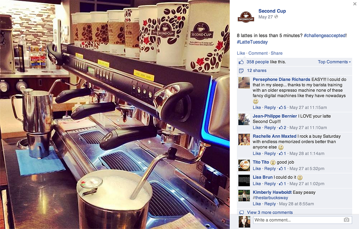The width and height of the screenshot is (359, 229).
Task: Click the like count on Persephone's comment
Action: pyautogui.click(x=283, y=108)
